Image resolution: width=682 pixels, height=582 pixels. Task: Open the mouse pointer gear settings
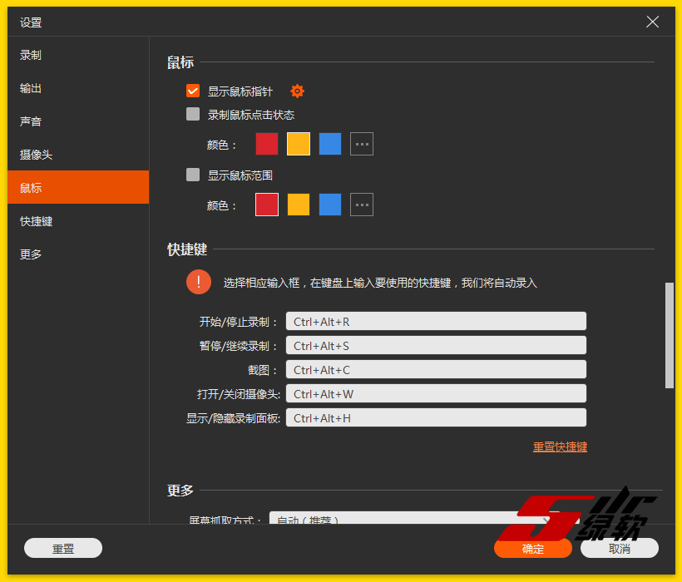[x=297, y=91]
